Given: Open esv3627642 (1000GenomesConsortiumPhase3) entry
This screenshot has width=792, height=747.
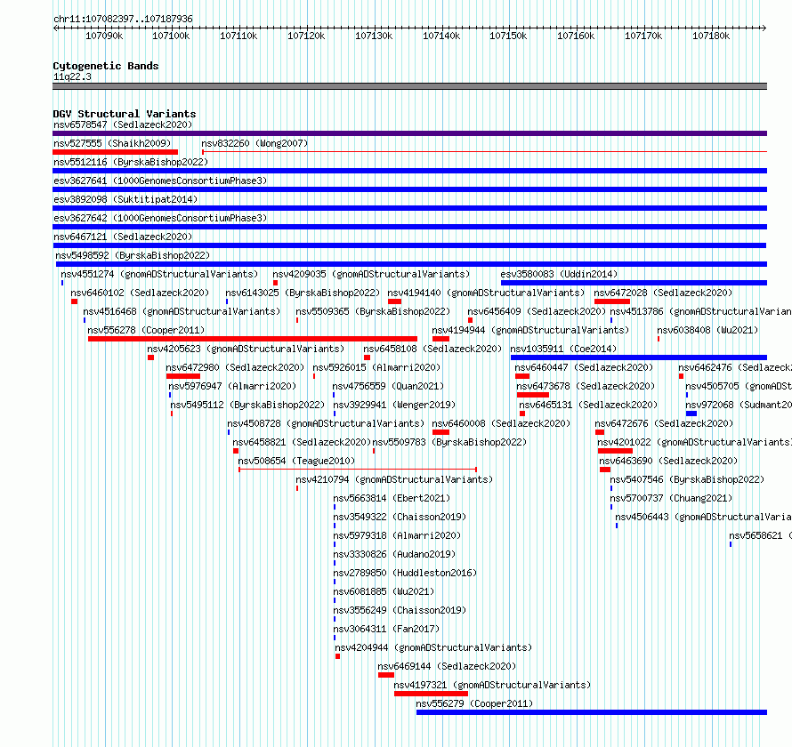Looking at the screenshot, I should [160, 218].
